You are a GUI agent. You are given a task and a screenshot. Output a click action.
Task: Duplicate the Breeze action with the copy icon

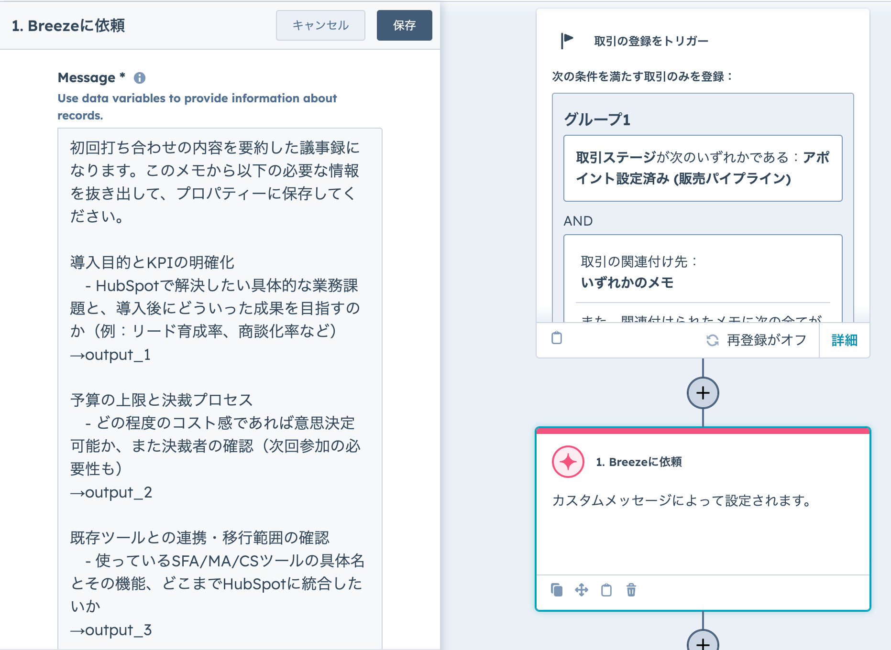[x=557, y=590]
